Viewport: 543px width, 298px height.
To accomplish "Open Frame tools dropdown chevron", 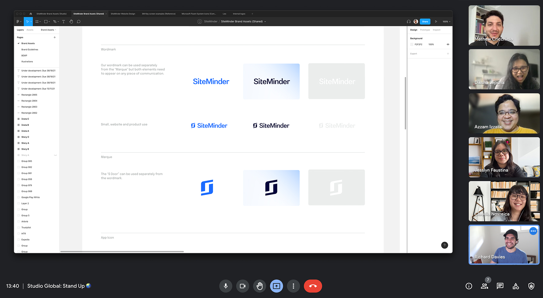I will [x=40, y=21].
